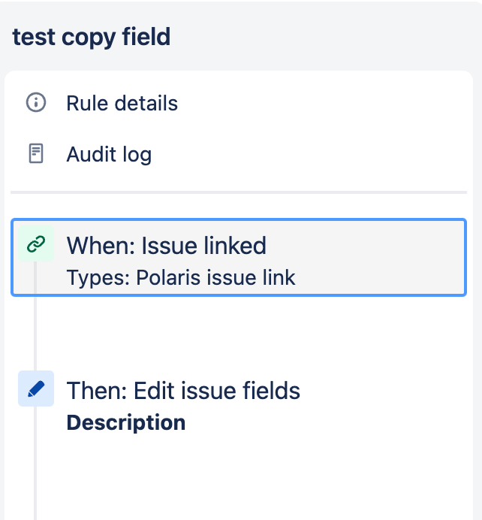
Task: Select the When: Issue linked trigger
Action: coord(239,257)
